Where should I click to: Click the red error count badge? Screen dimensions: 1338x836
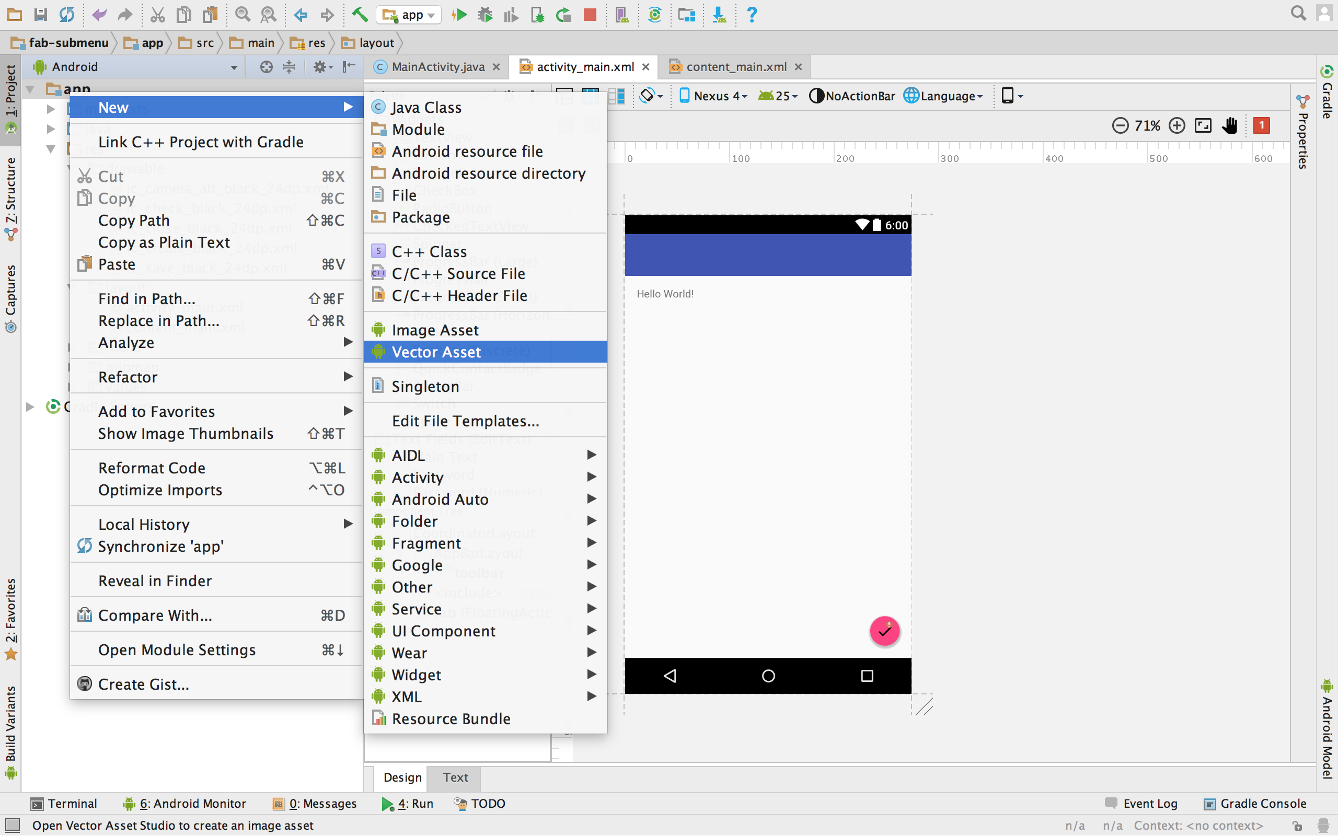coord(1261,125)
